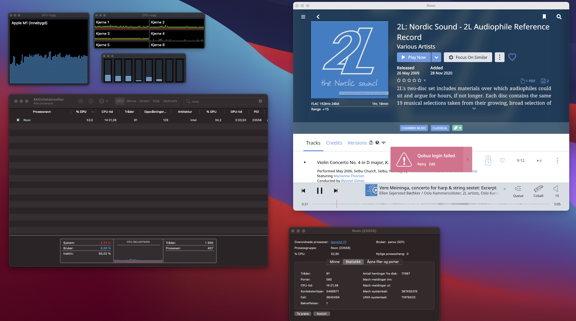Open Aktivitetsmonitor more options dropdown
The width and height of the screenshot is (576, 321).
point(104,101)
